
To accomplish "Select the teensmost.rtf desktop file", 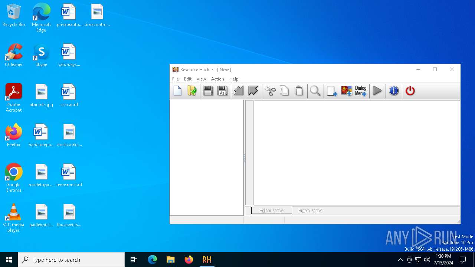I will (69, 176).
